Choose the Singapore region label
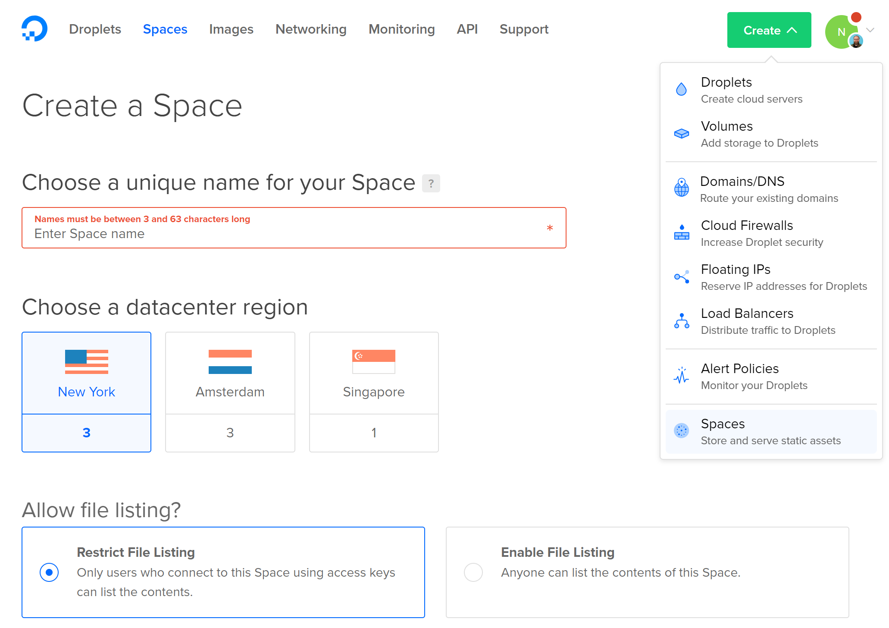This screenshot has width=889, height=628. [374, 392]
